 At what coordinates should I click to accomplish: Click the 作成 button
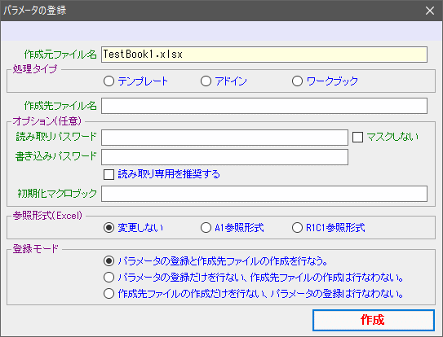pyautogui.click(x=373, y=320)
